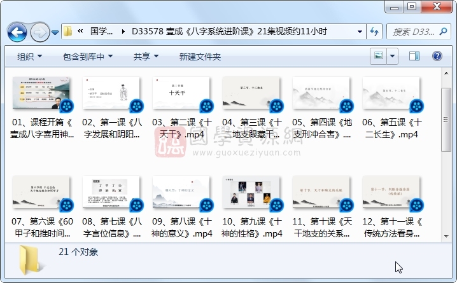The height and width of the screenshot is (283, 457).
Task: Click file name 04、第三课《十二地支跟藏干...
Action: click(252, 128)
